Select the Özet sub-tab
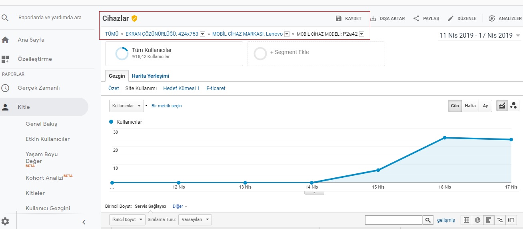 114,88
